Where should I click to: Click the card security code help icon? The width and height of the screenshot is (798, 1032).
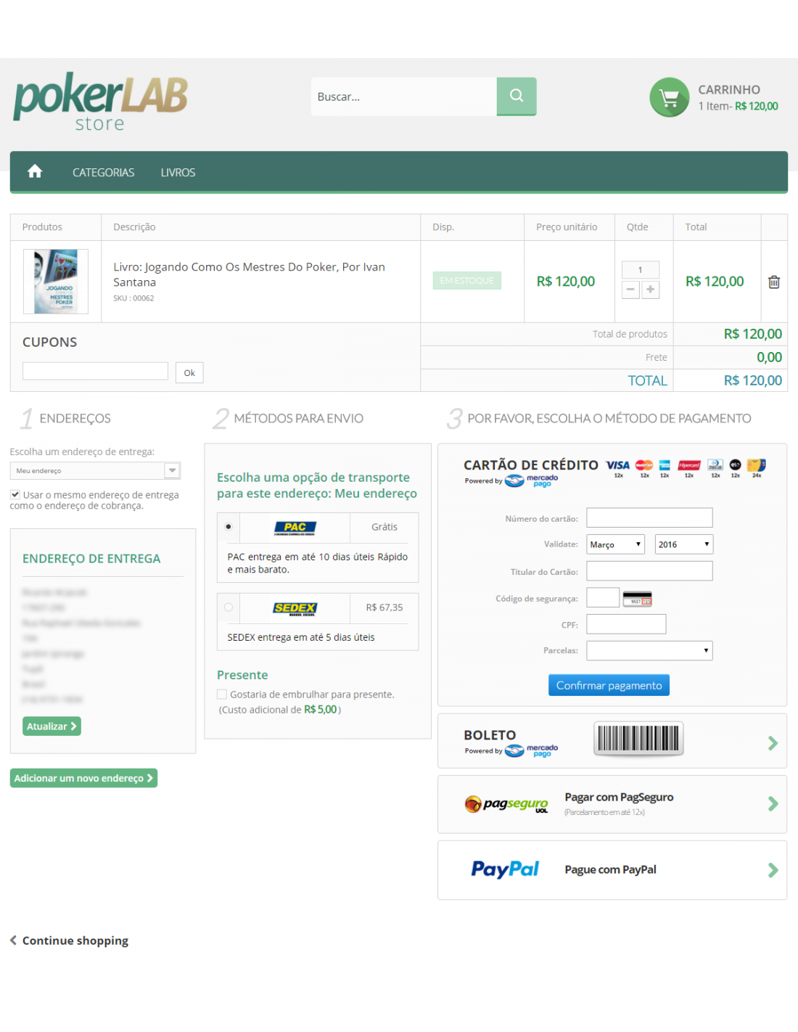pos(637,599)
